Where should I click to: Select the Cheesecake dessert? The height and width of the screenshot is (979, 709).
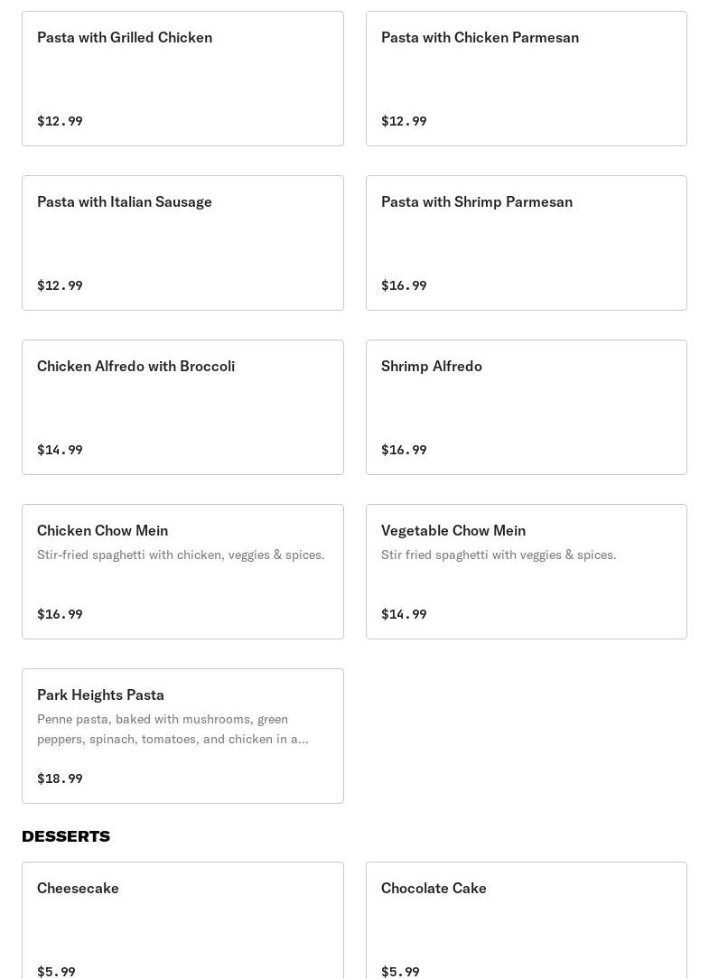click(182, 920)
